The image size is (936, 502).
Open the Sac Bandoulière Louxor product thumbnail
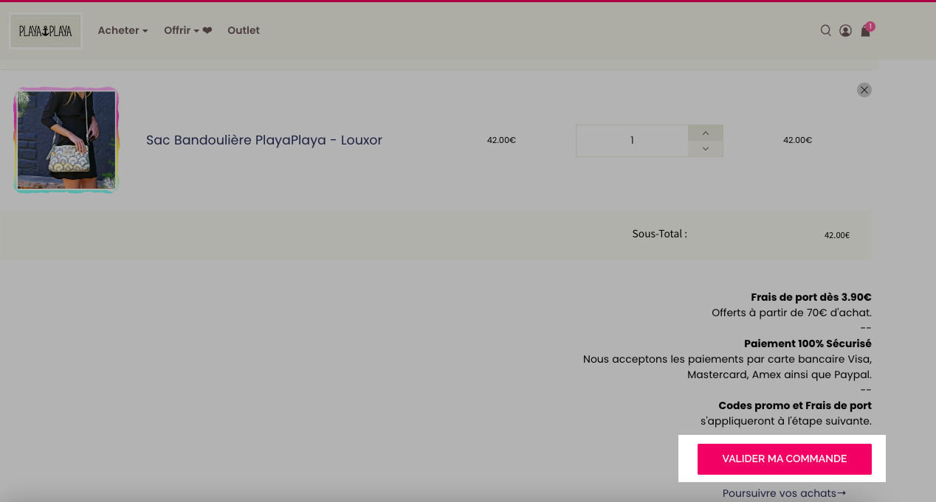coord(66,140)
